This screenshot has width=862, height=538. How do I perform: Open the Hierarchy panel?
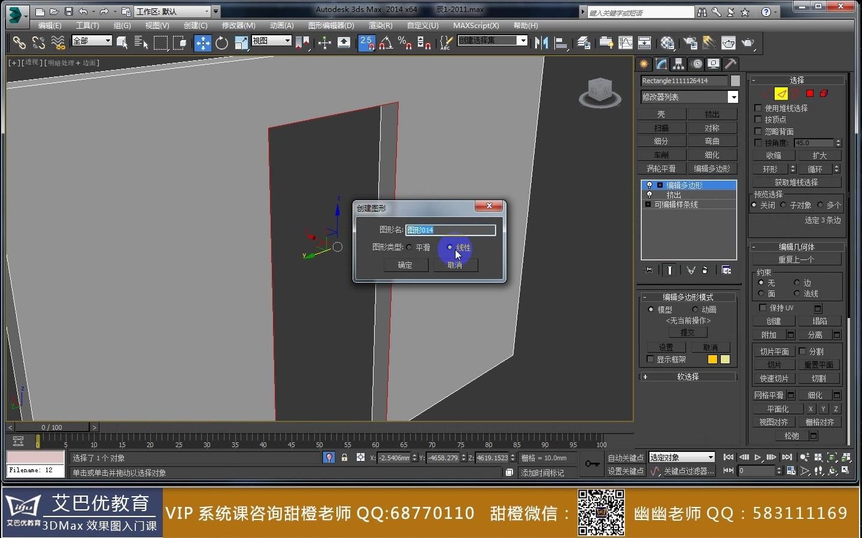click(678, 64)
